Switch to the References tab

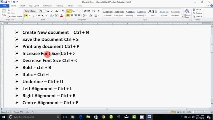click(48, 6)
